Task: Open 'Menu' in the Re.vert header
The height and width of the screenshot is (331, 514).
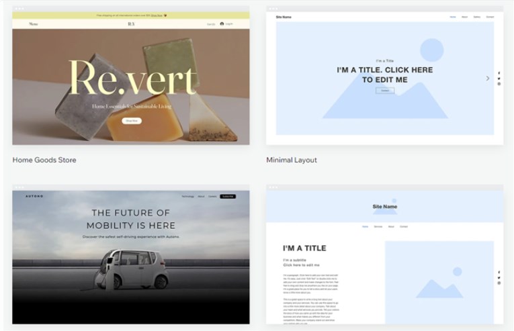Action: (x=34, y=24)
